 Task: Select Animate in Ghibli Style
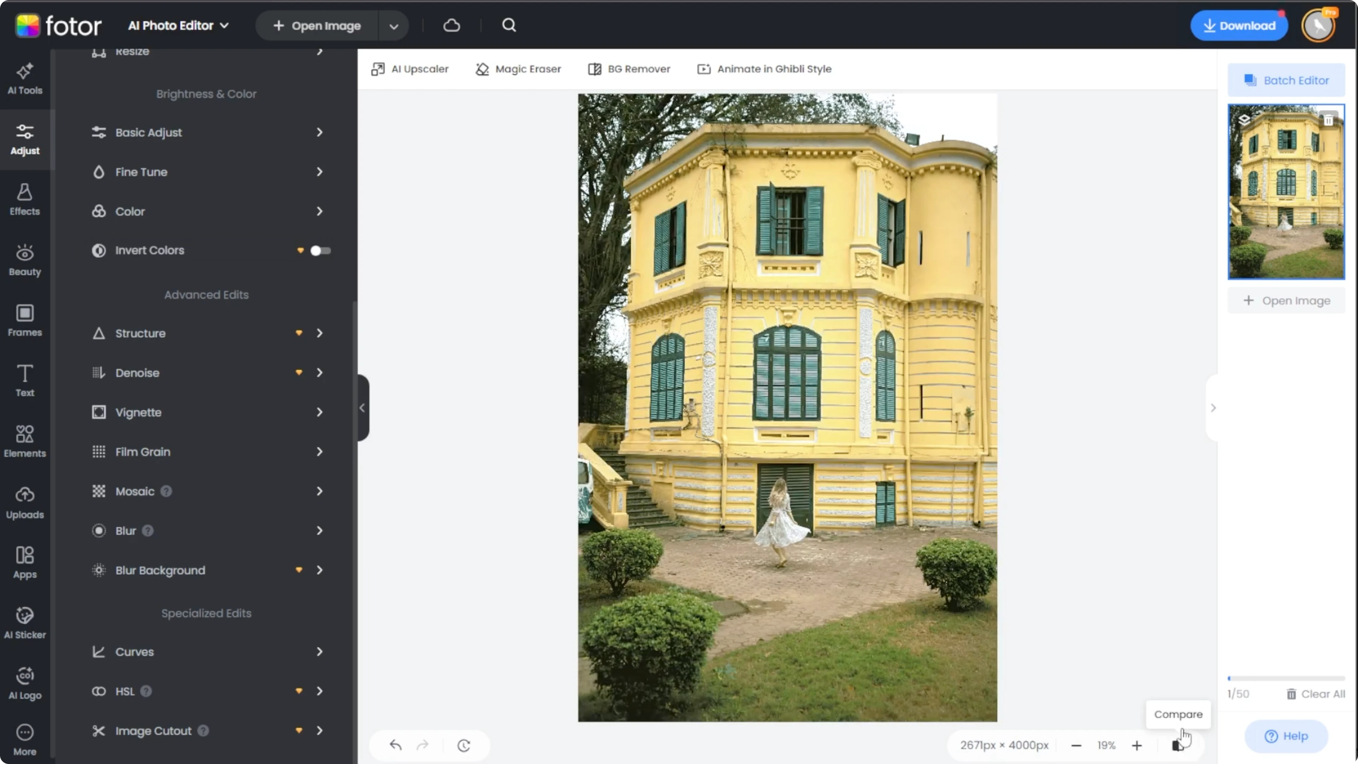[764, 69]
